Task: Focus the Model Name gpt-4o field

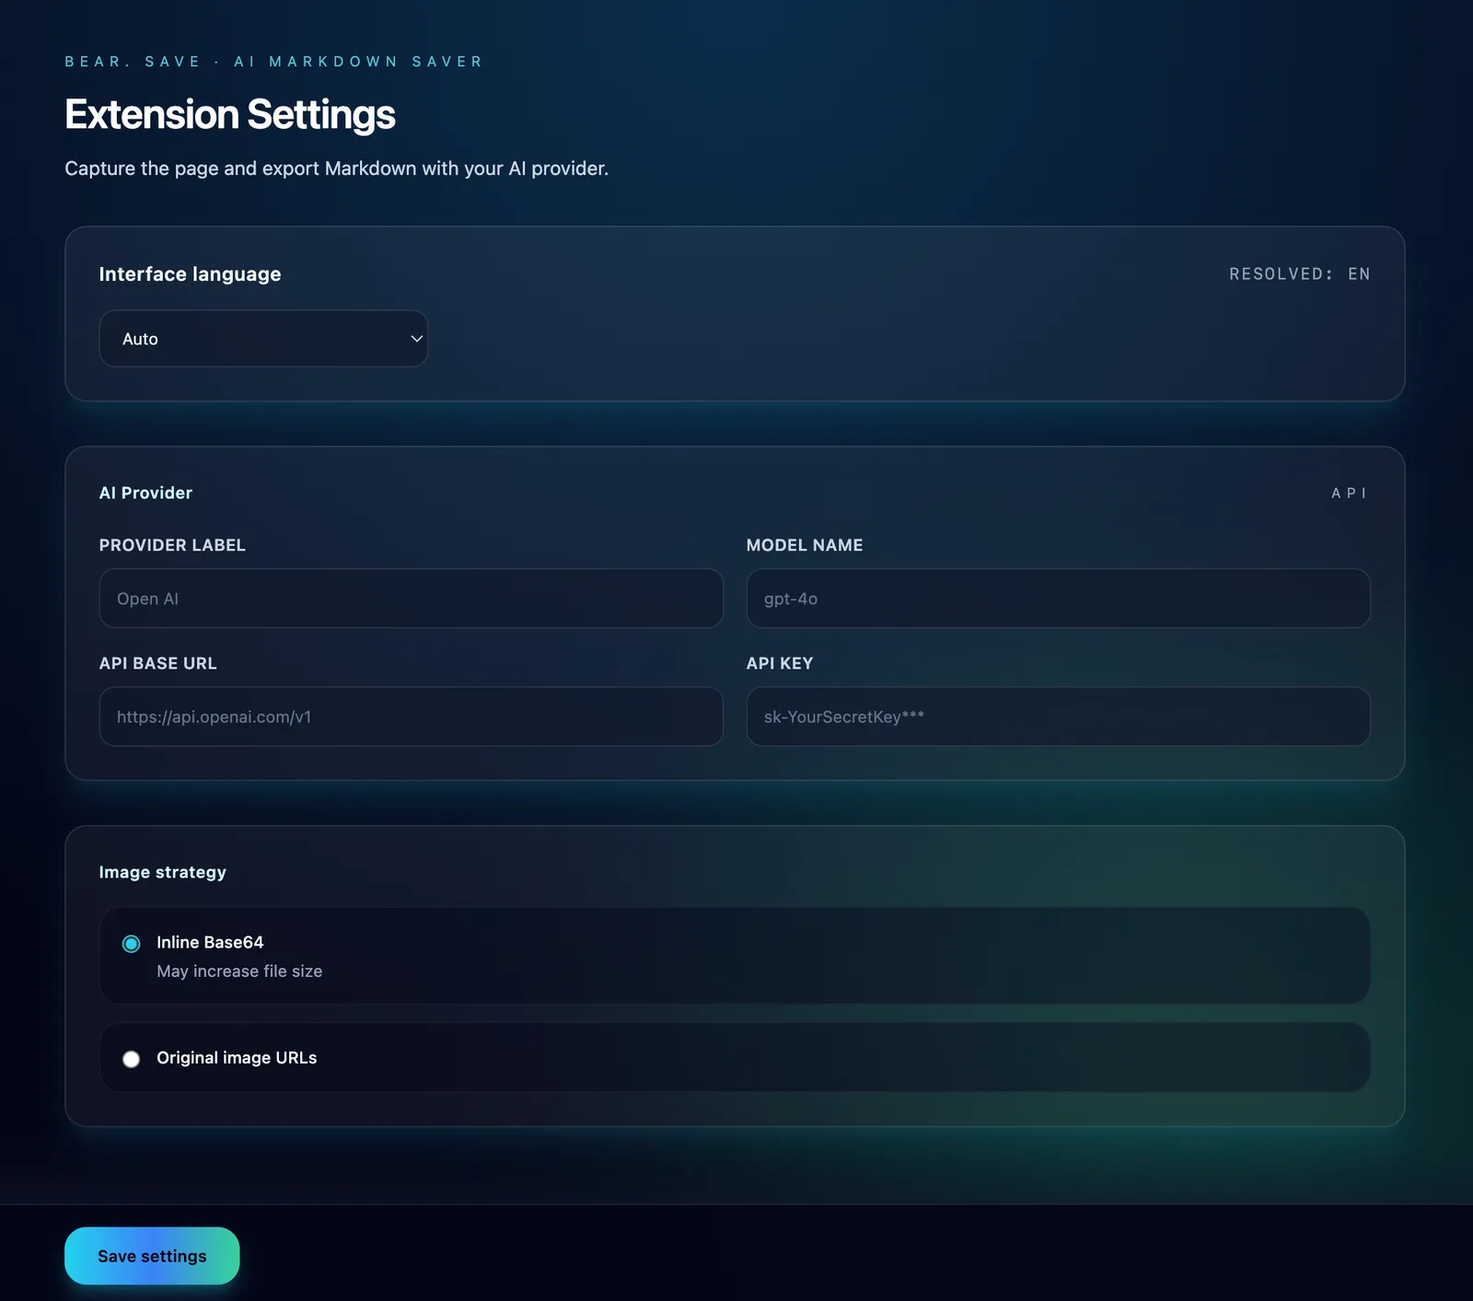Action: pyautogui.click(x=1058, y=598)
